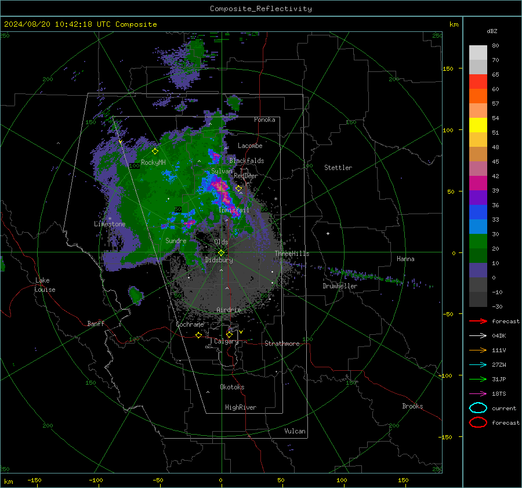Click the Okotoks city label

232,387
